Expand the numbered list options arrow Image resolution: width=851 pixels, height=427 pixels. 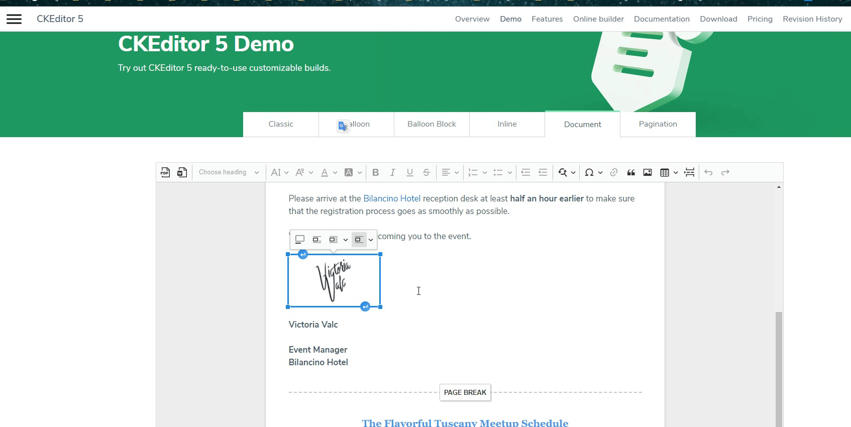coord(485,172)
